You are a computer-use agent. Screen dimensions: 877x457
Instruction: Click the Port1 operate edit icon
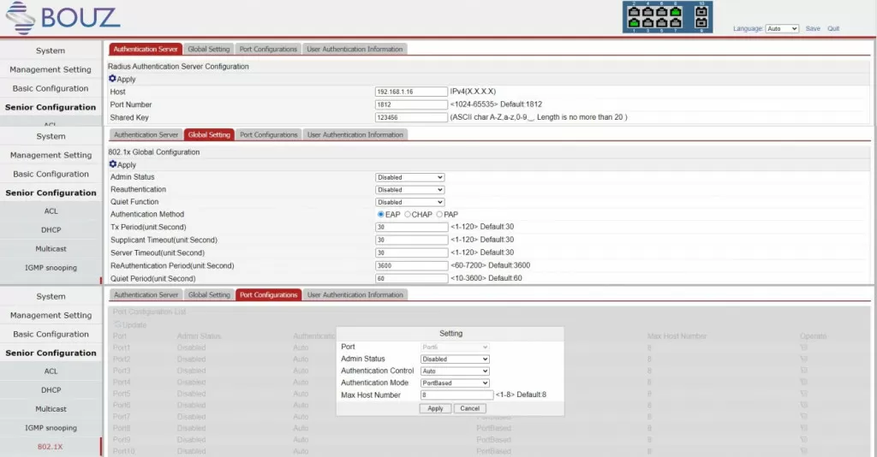pos(803,347)
